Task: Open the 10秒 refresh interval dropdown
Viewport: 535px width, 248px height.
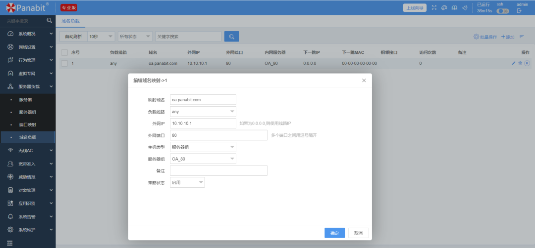Action: pyautogui.click(x=101, y=37)
